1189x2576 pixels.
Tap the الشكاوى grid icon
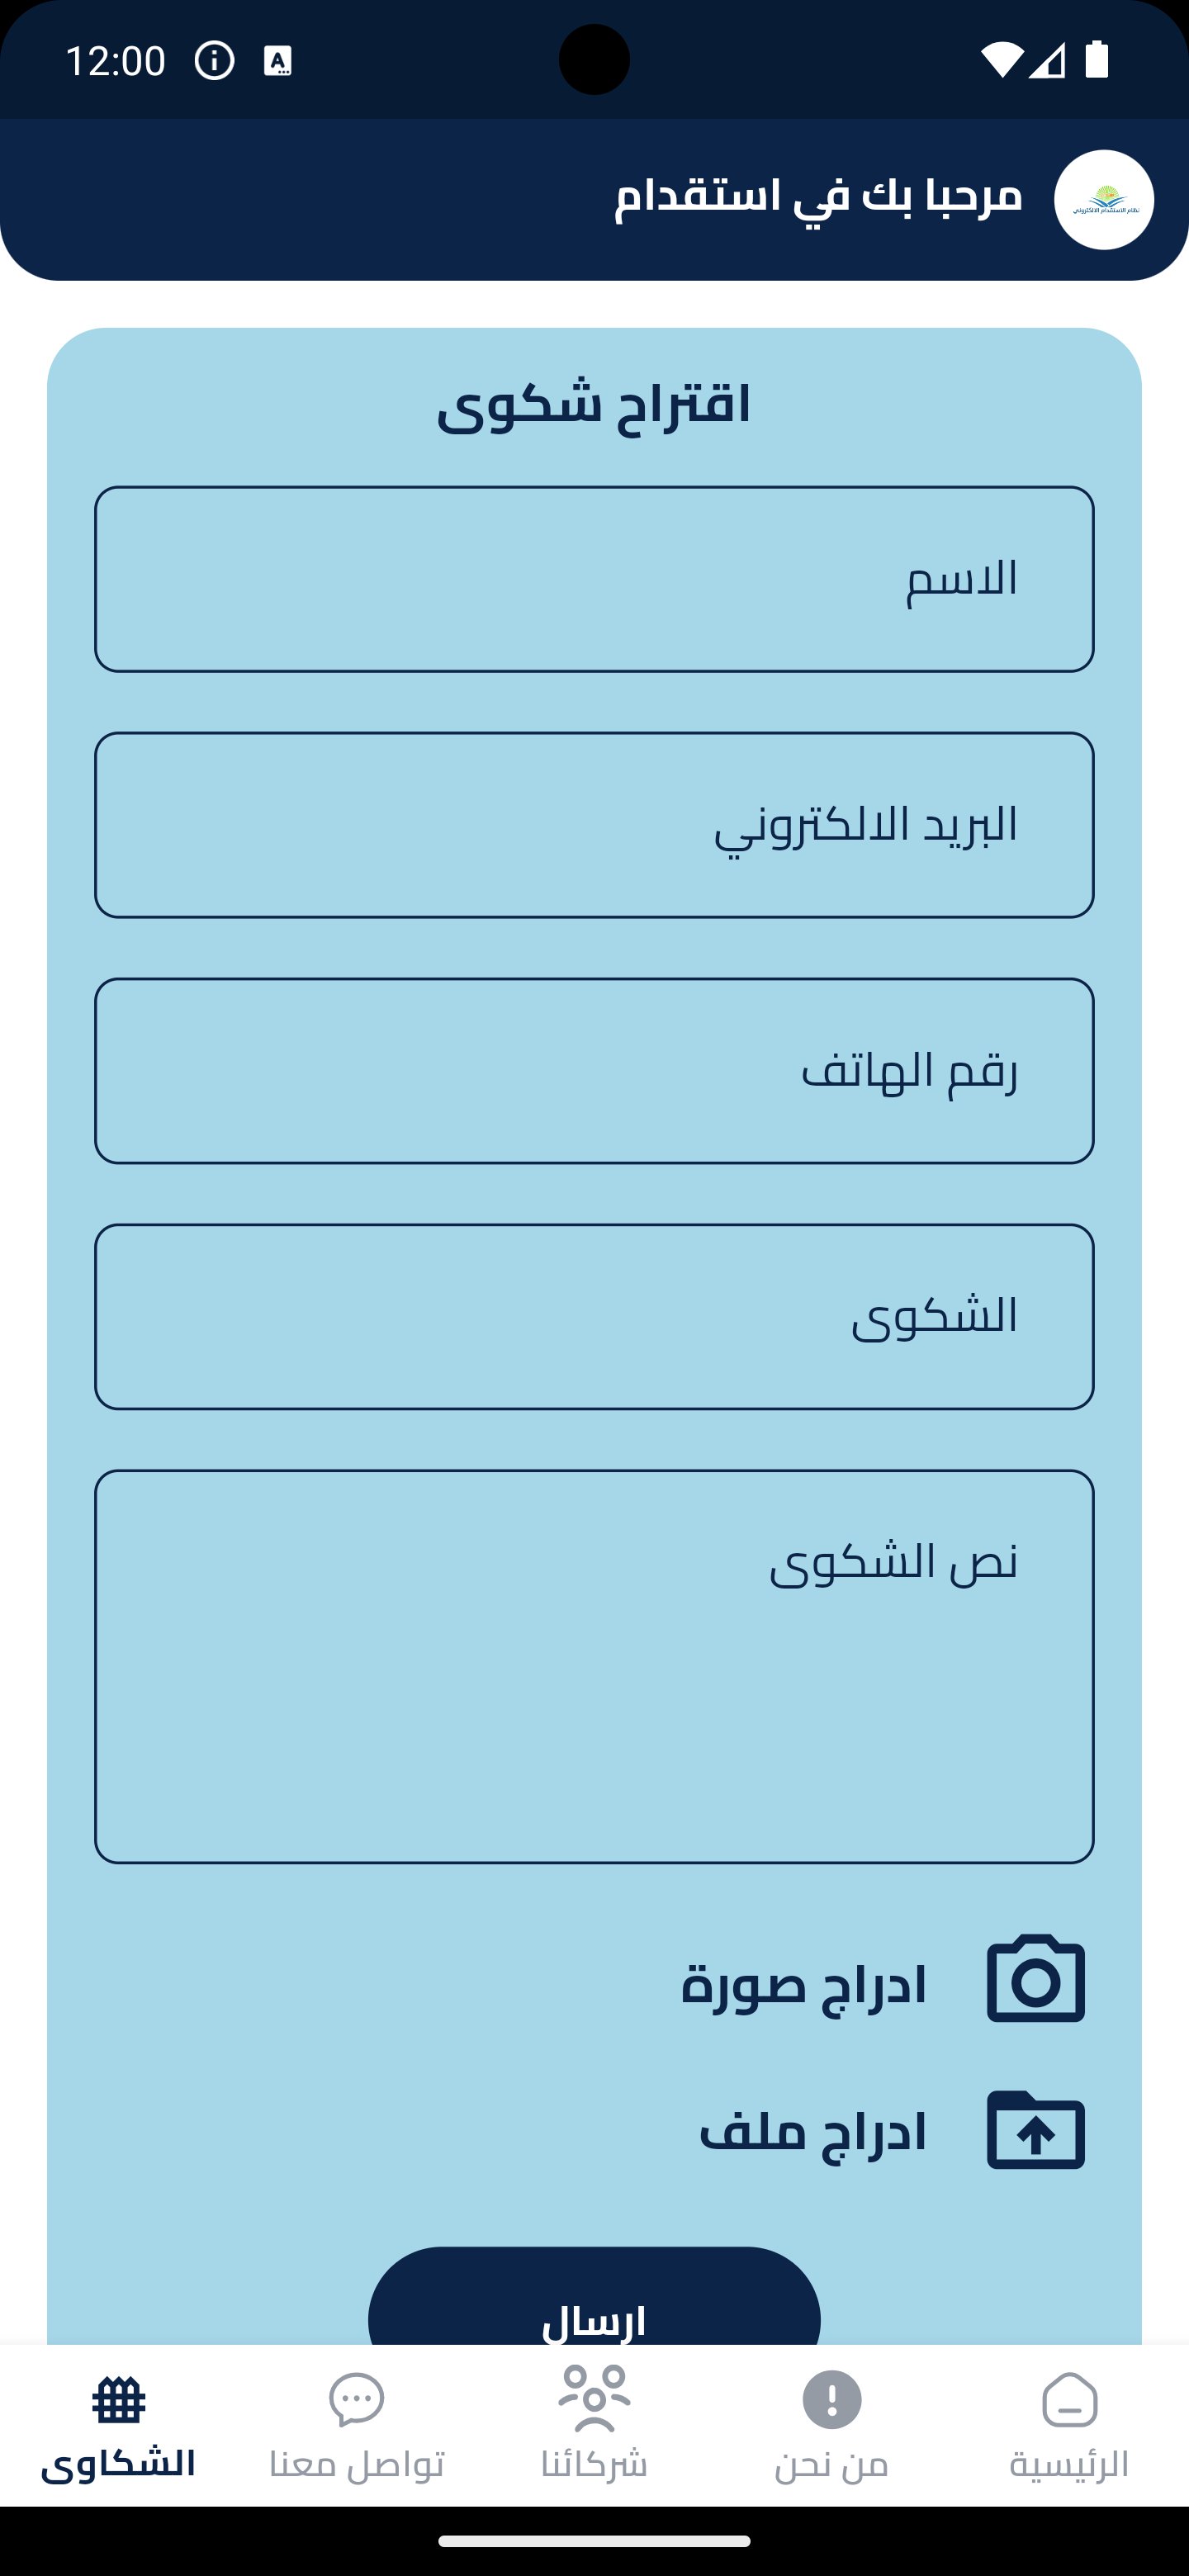click(119, 2400)
